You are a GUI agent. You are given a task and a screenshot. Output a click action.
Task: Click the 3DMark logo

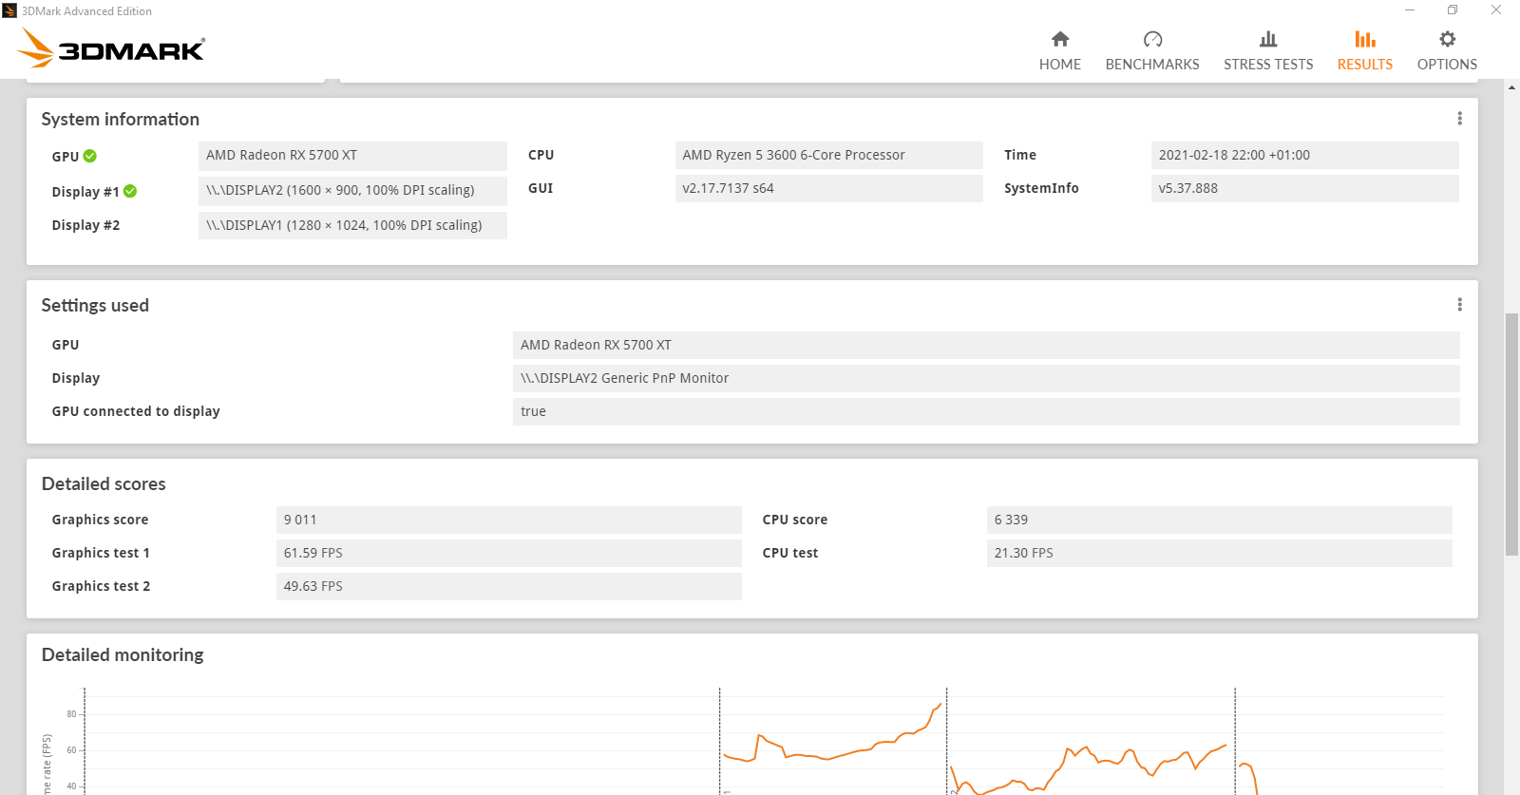coord(112,48)
